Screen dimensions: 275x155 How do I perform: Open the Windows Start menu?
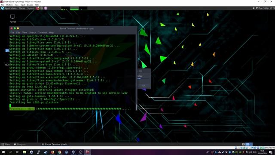point(3,152)
